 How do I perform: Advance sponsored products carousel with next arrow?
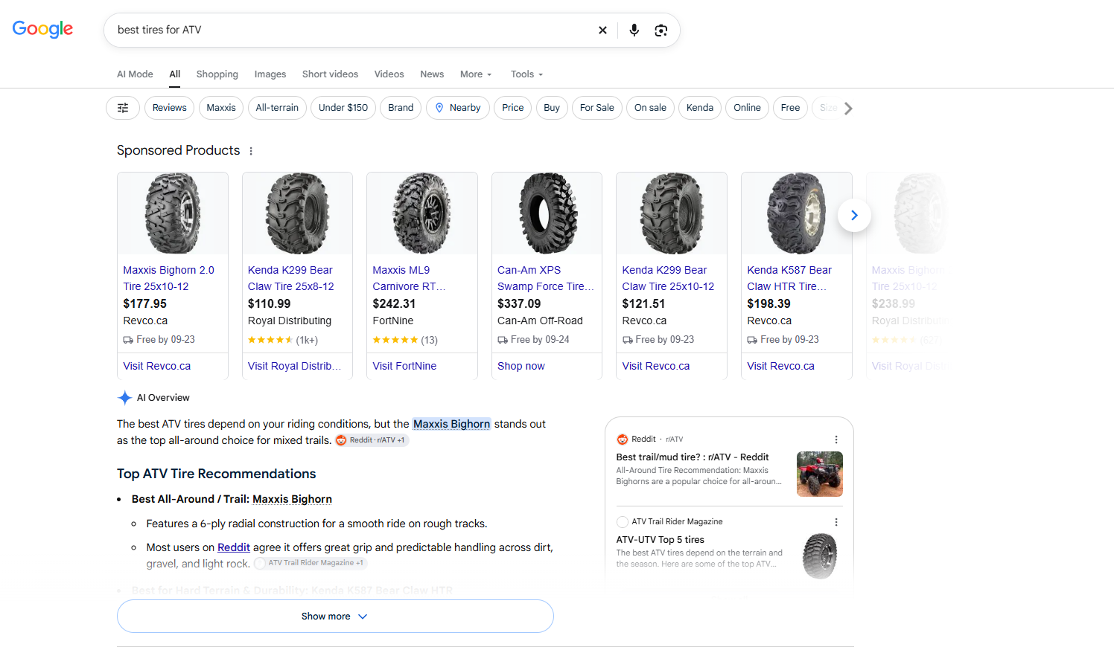[854, 216]
